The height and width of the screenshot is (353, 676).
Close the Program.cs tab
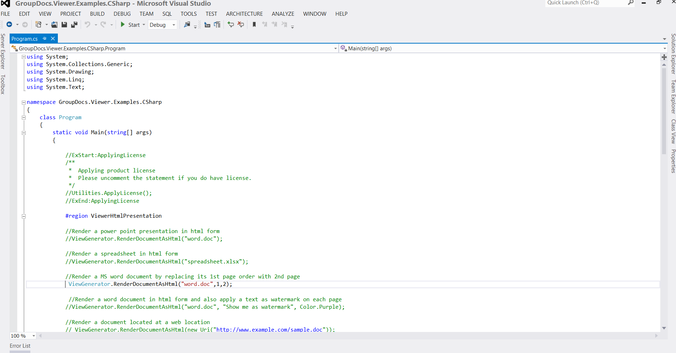point(53,39)
